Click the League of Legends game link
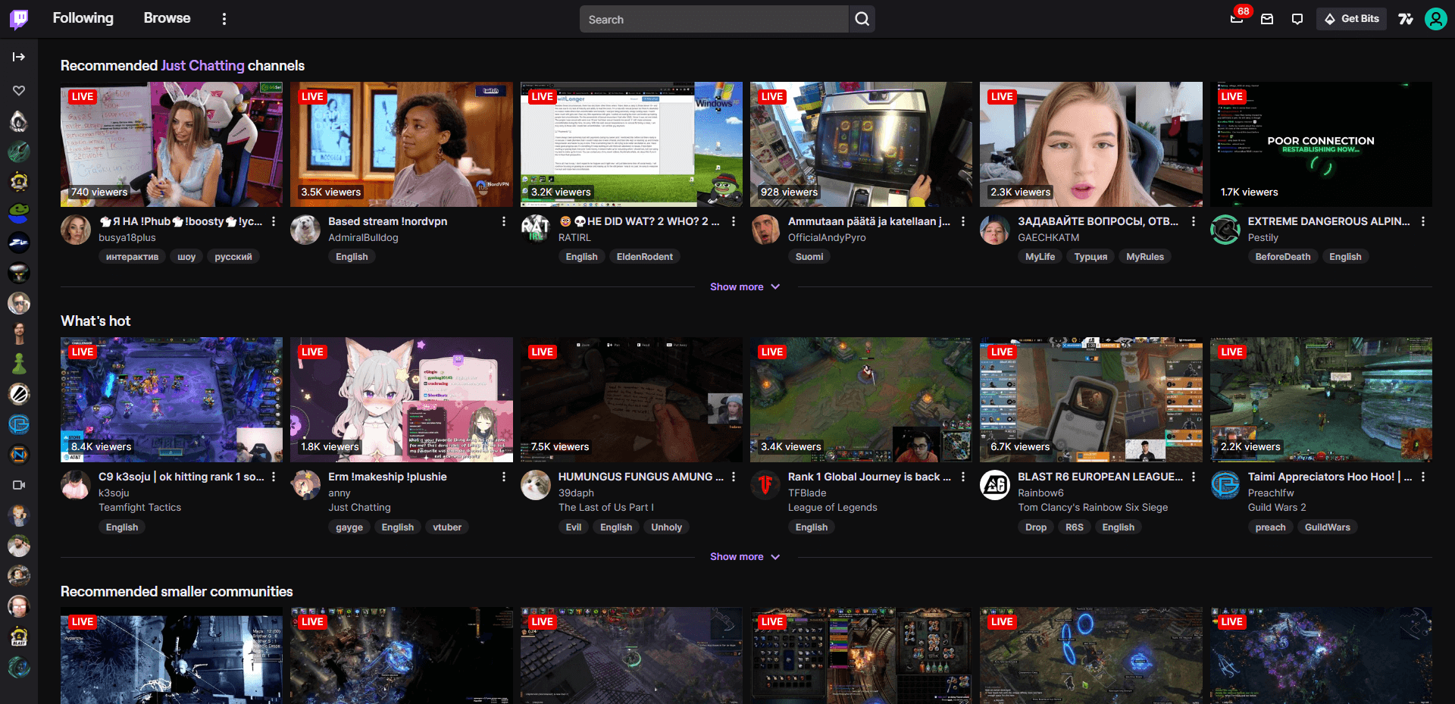 pos(832,508)
